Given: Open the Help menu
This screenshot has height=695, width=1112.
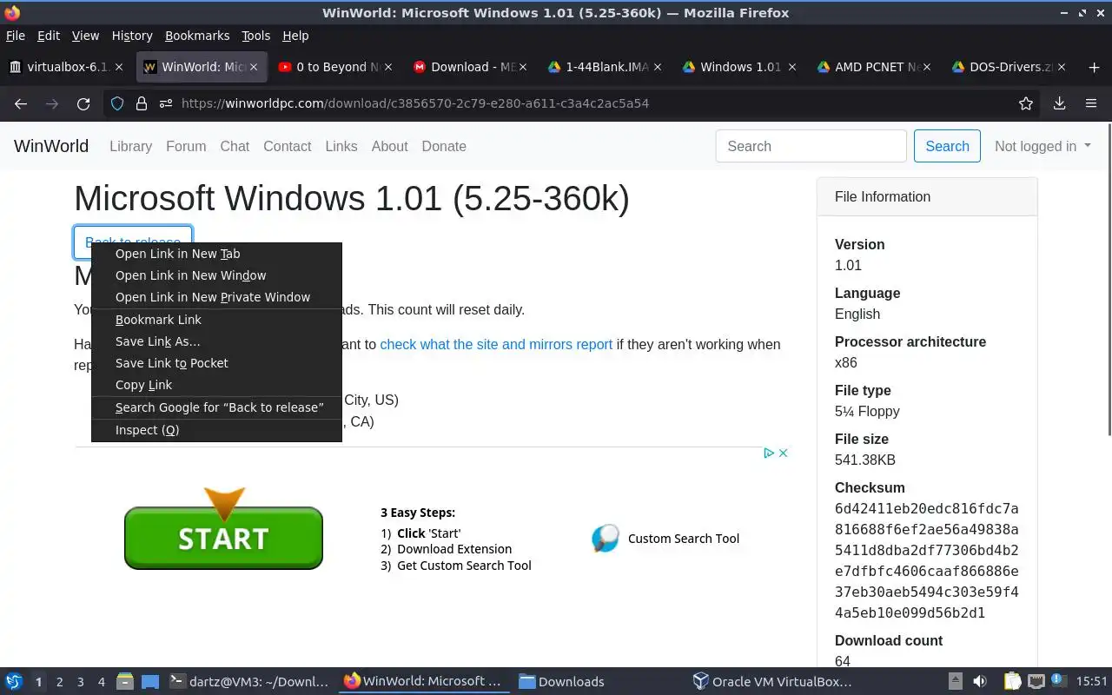Looking at the screenshot, I should [295, 36].
